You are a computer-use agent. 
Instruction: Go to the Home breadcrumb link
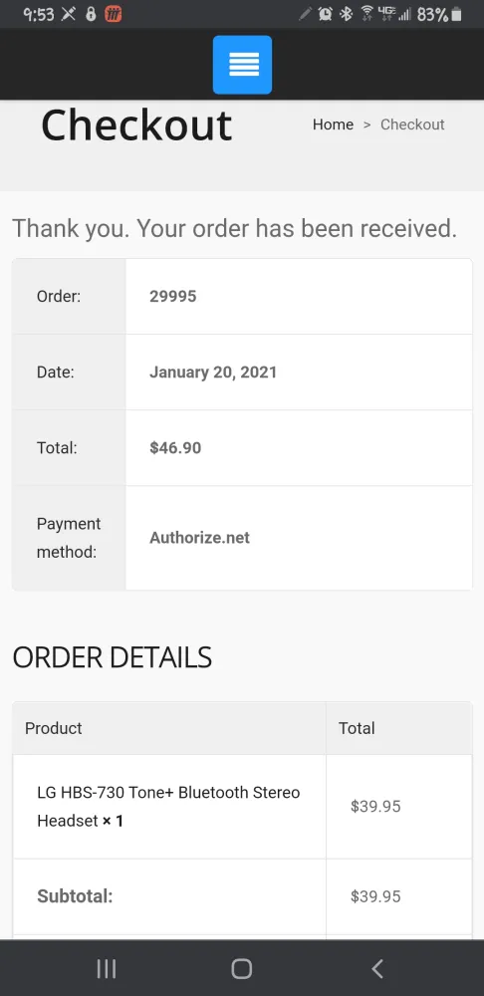coord(333,124)
